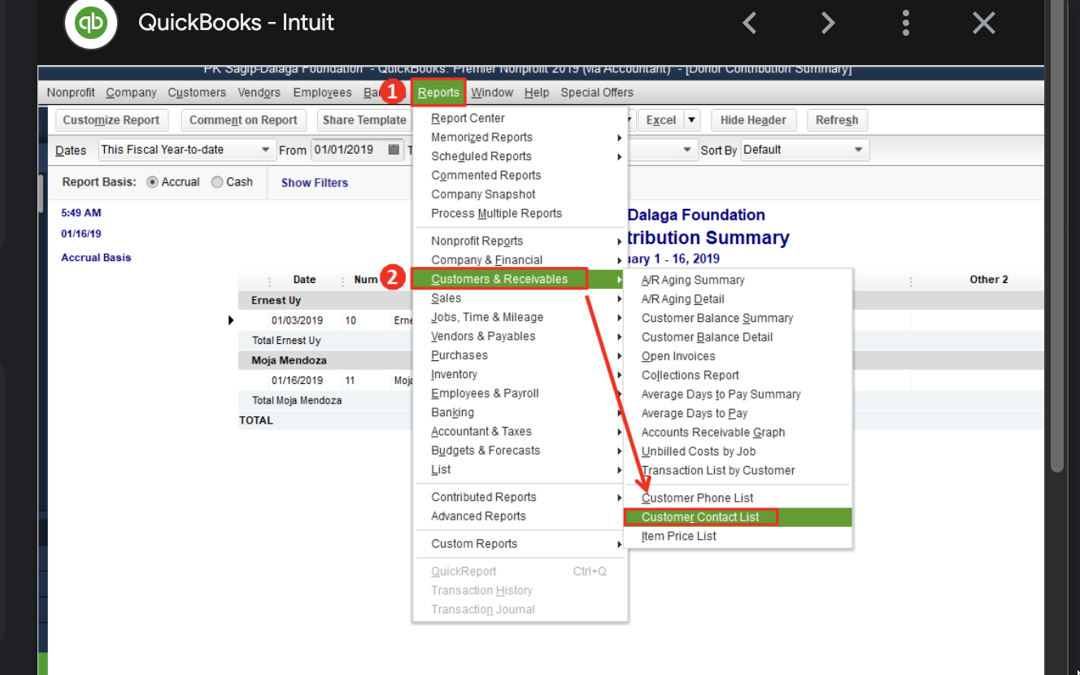Click the back navigation chevron
Screen dimensions: 1080x675
coord(749,23)
